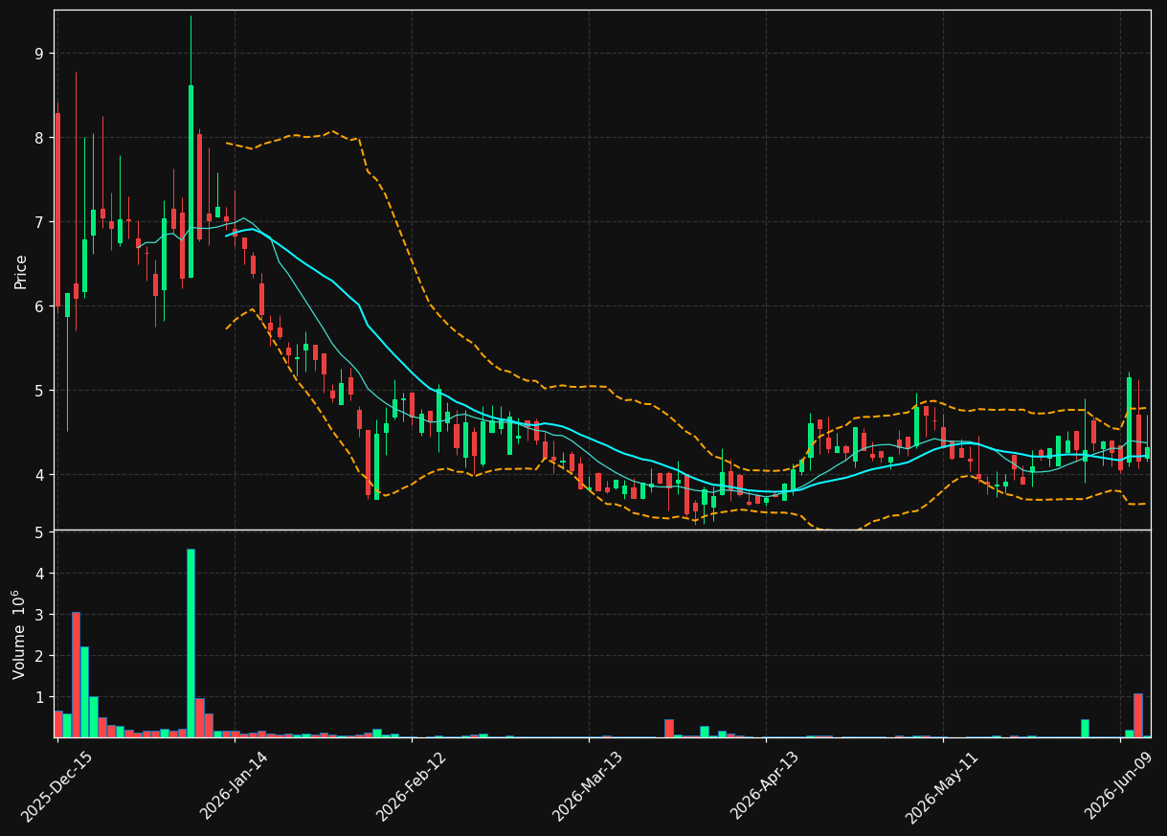Click the tall green candlestick peaking above 8.5
Screen dimensions: 1167x836
pyautogui.click(x=191, y=182)
